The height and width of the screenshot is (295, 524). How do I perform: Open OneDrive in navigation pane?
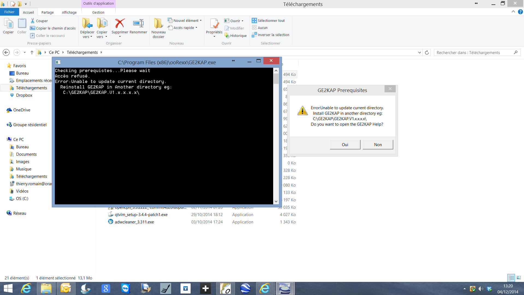click(x=22, y=110)
